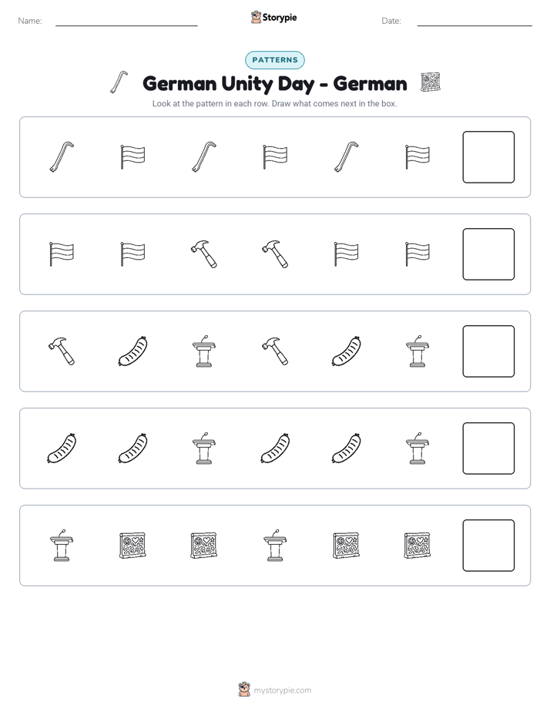Click the answer box in row three
The width and height of the screenshot is (550, 712).
488,351
